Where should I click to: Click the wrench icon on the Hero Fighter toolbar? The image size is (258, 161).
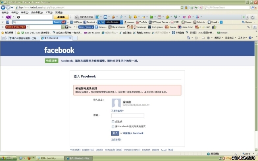[248, 27]
